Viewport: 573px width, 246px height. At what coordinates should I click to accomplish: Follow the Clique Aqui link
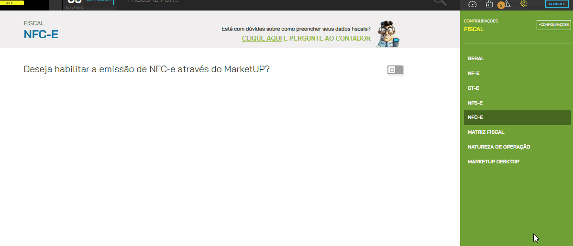point(262,38)
